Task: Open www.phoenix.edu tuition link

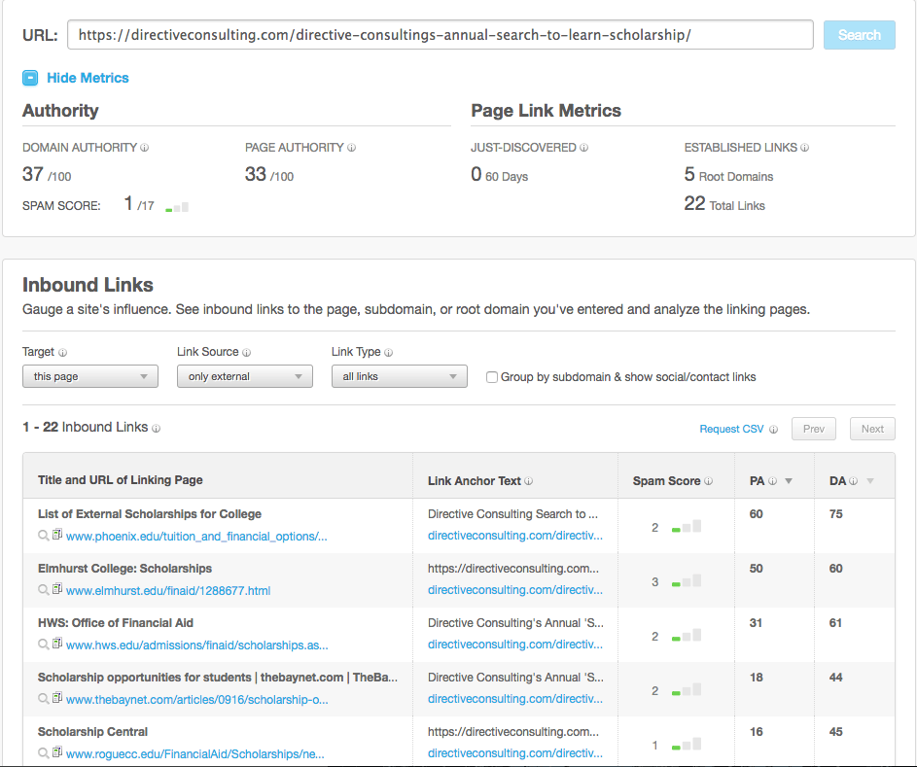Action: click(x=196, y=536)
